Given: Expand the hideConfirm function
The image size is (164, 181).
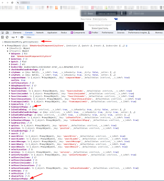Looking at the screenshot, I should 10,104.
